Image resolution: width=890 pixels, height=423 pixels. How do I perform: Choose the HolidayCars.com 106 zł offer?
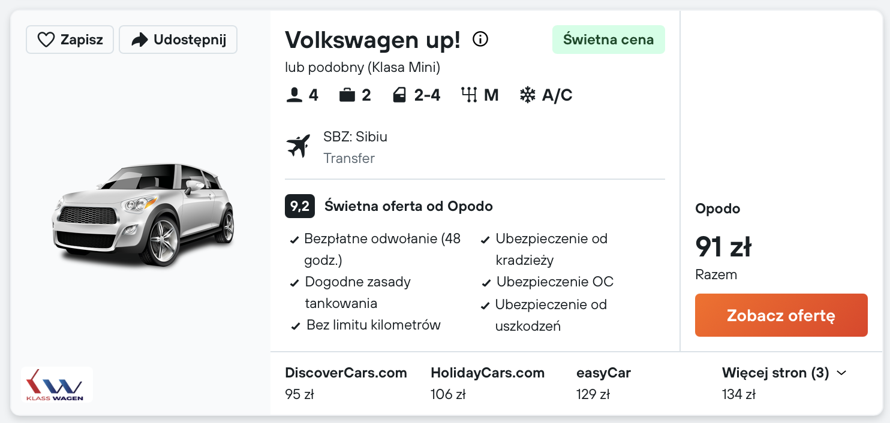487,383
